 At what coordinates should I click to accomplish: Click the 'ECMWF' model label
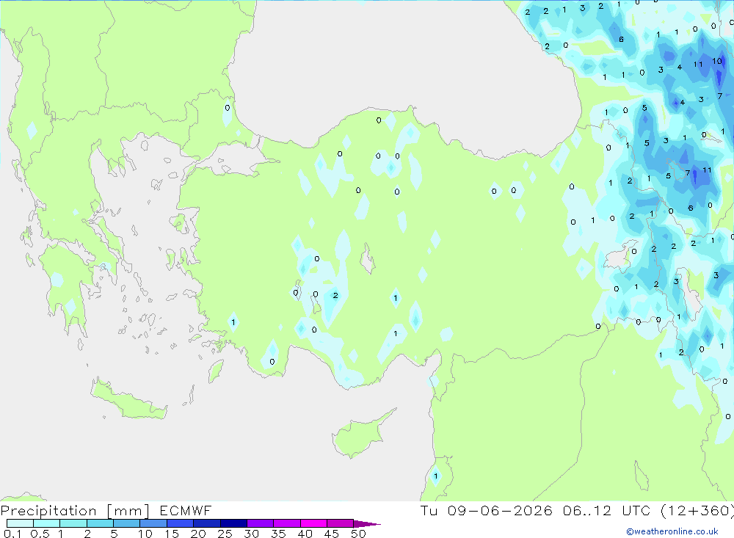coord(186,510)
